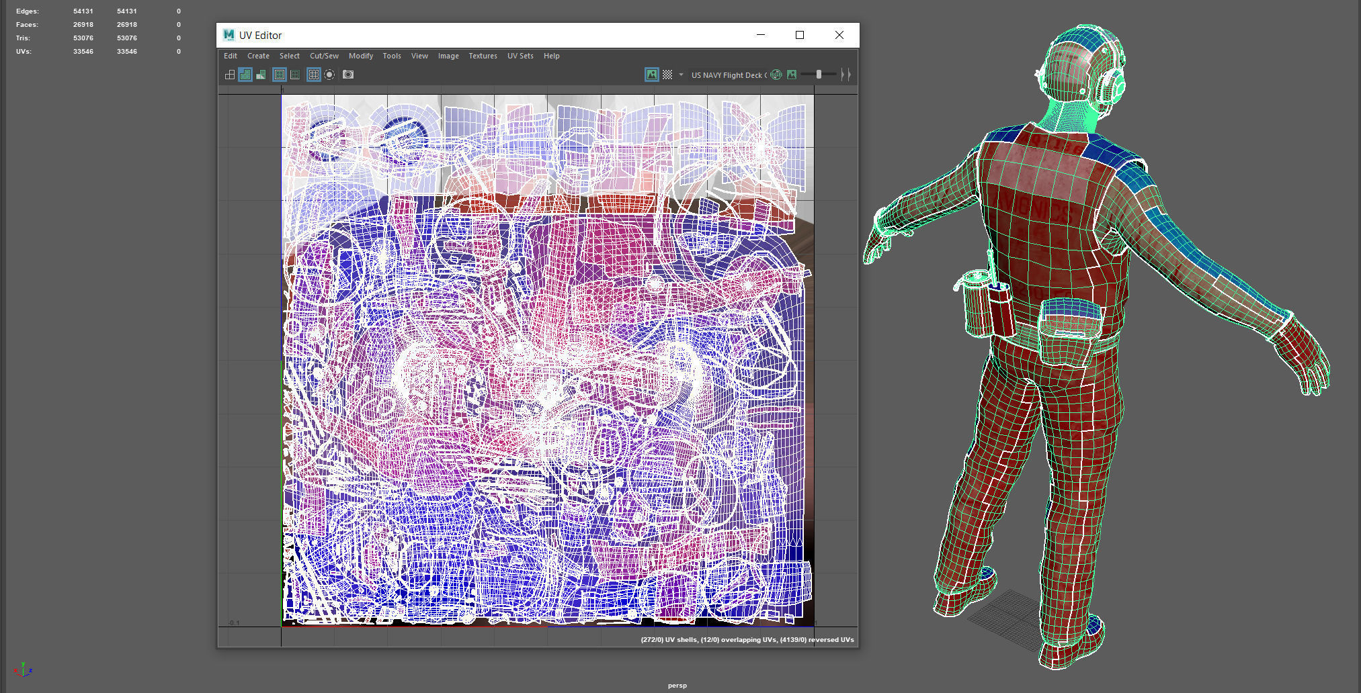Toggle dim image icon beside slider
Image resolution: width=1361 pixels, height=693 pixels.
[x=792, y=75]
